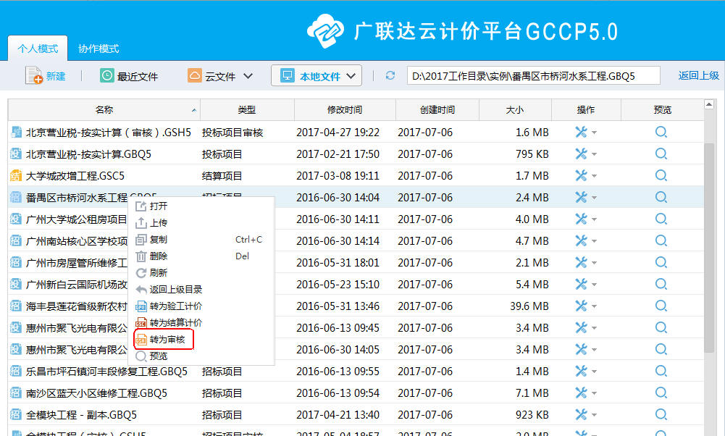Click the wrench operation icon for 北京营业税-按实计算.GBQ5
The height and width of the screenshot is (436, 725).
pos(581,154)
